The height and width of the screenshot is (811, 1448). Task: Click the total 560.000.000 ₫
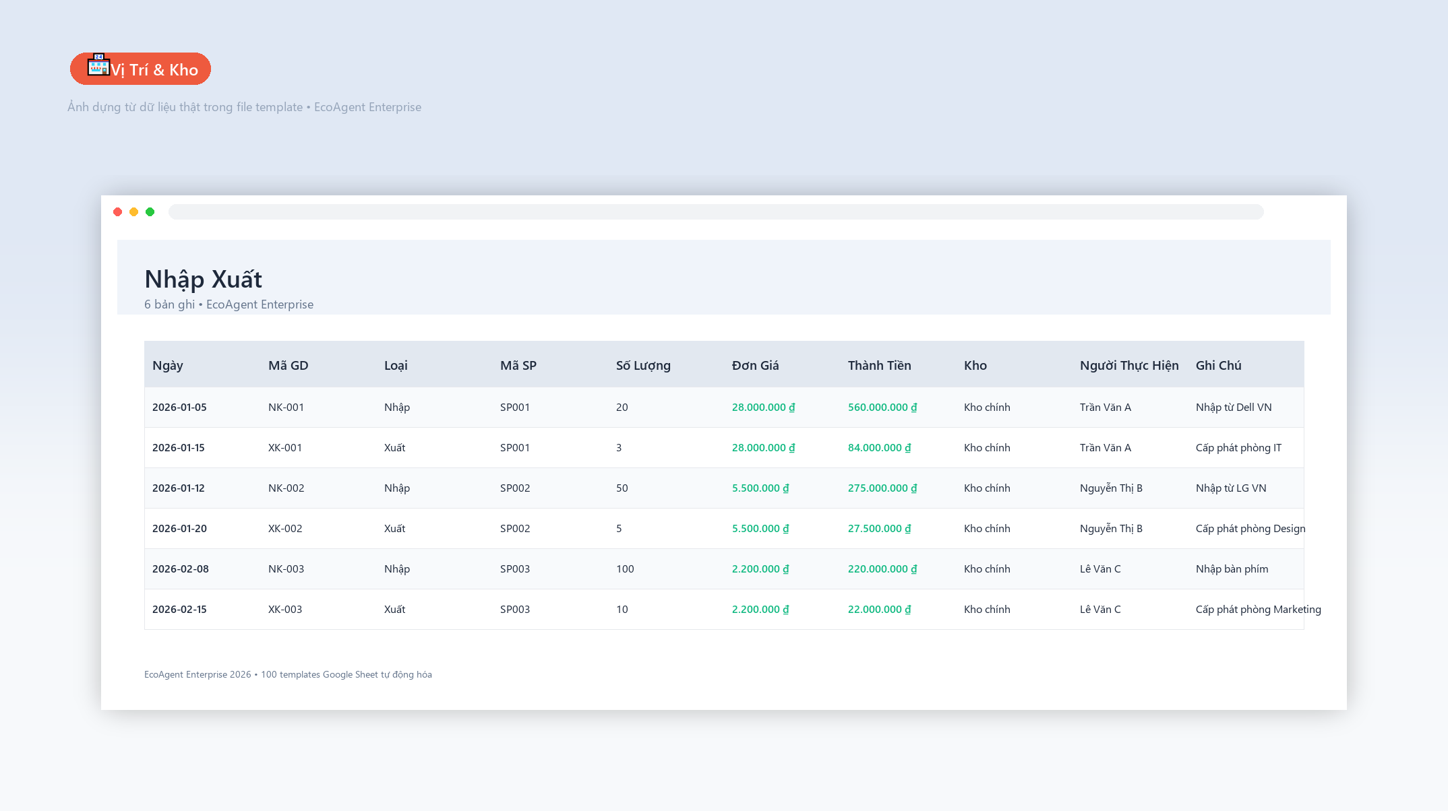[x=882, y=408]
